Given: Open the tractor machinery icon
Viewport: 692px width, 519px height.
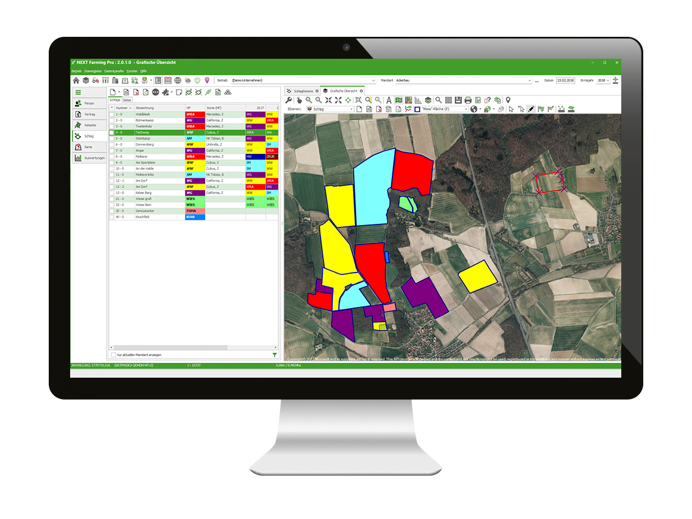Looking at the screenshot, I should (95, 80).
